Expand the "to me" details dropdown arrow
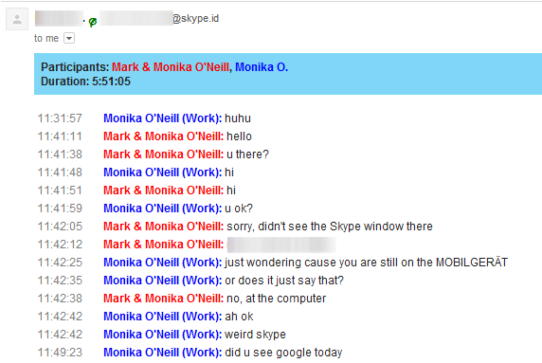542x363 pixels. 69,38
